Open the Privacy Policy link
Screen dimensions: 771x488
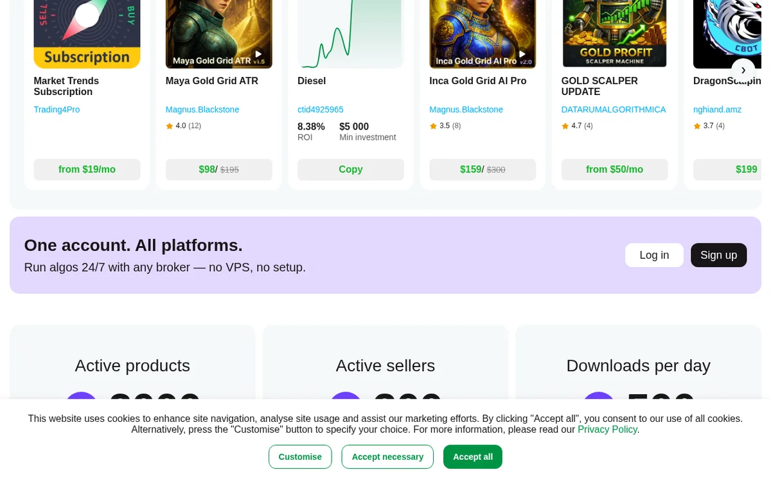point(607,430)
